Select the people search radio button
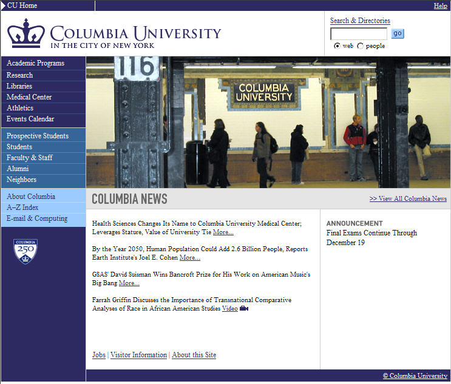Screen dimensions: 451x384 click(x=360, y=45)
